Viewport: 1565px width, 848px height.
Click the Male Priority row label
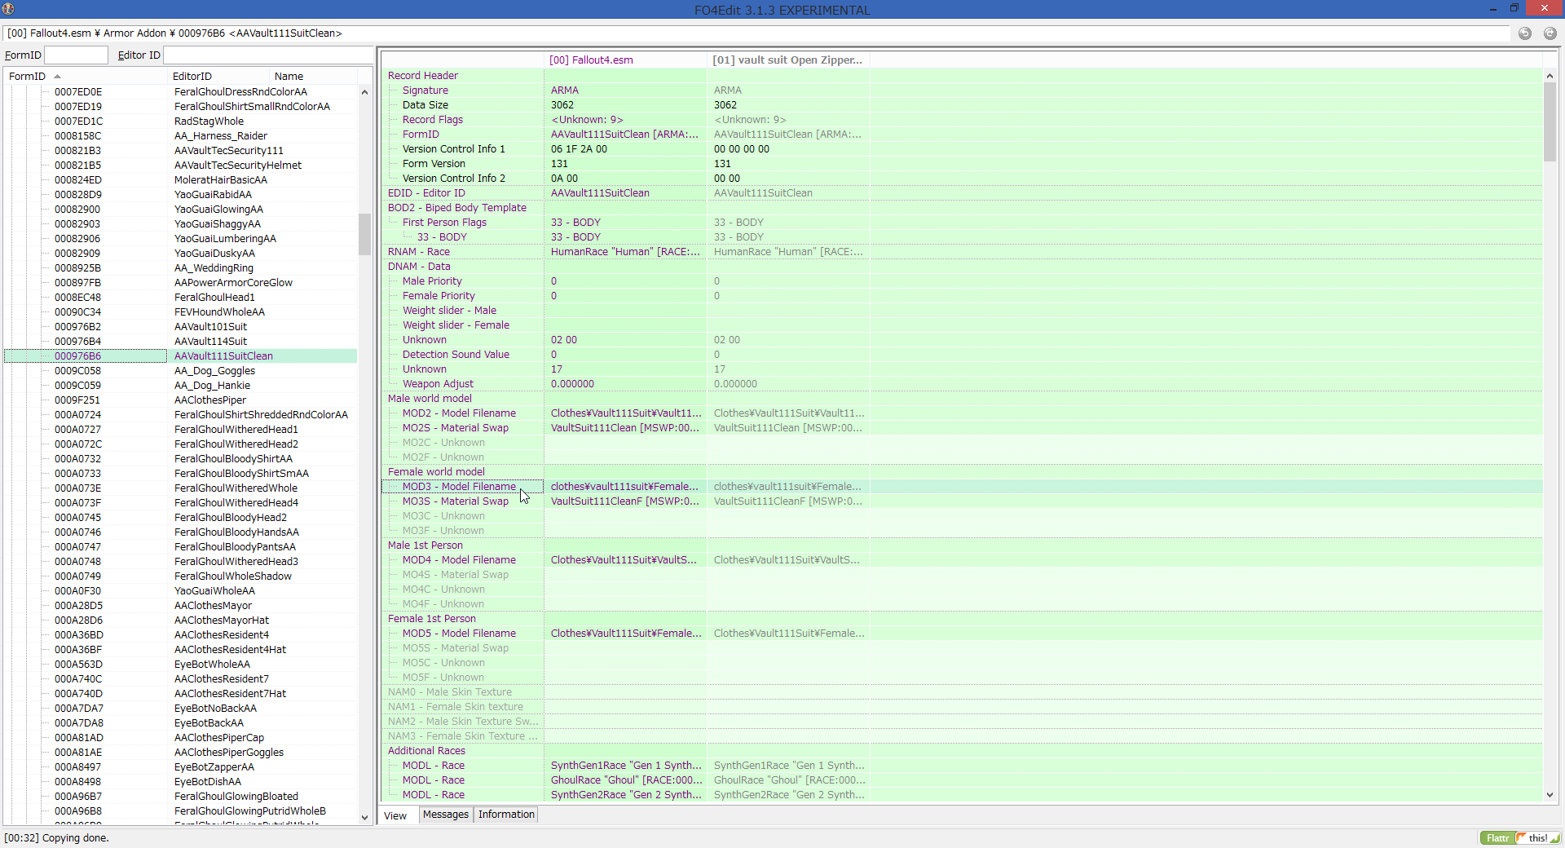[x=432, y=281]
